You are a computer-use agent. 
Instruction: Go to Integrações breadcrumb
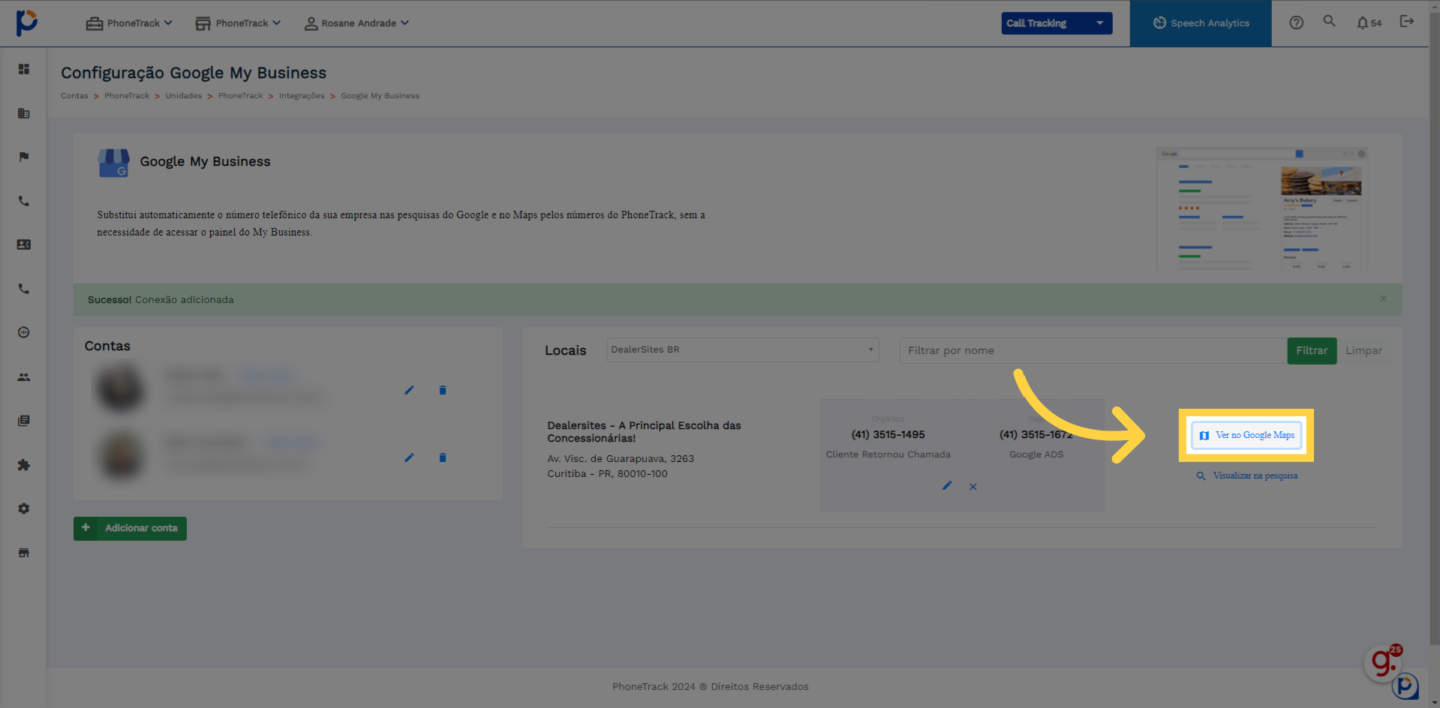tap(302, 96)
